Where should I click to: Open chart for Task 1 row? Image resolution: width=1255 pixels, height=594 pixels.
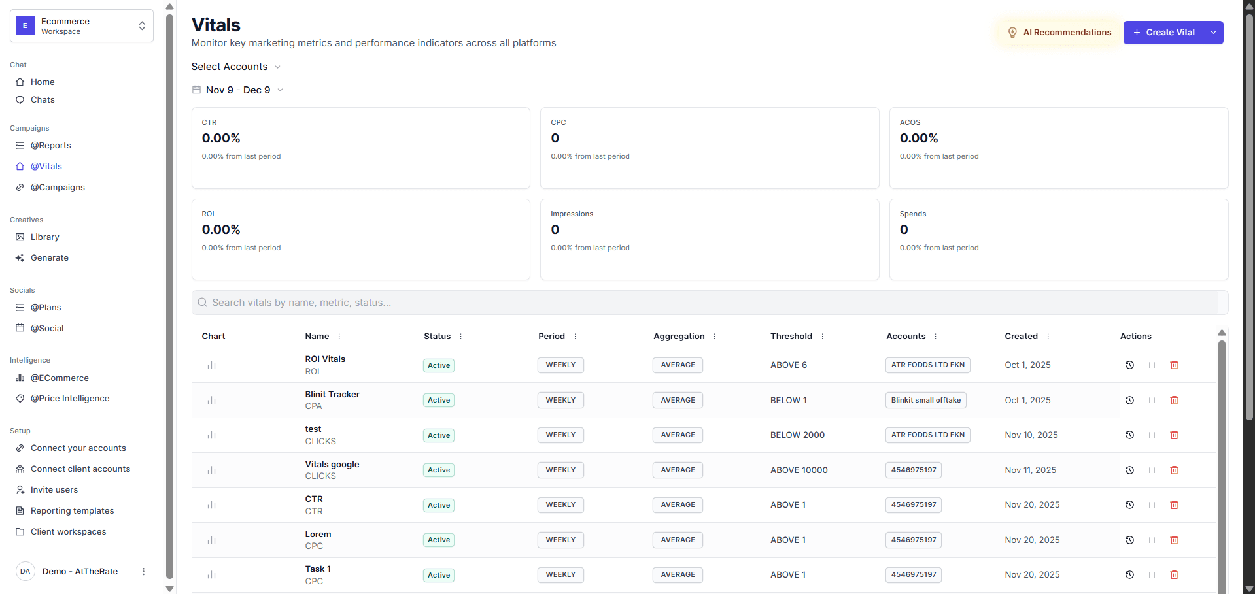click(211, 575)
